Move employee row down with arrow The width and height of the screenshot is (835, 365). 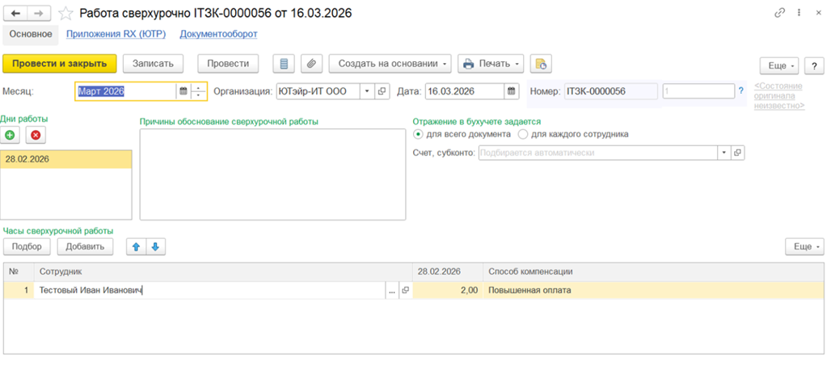click(x=156, y=246)
